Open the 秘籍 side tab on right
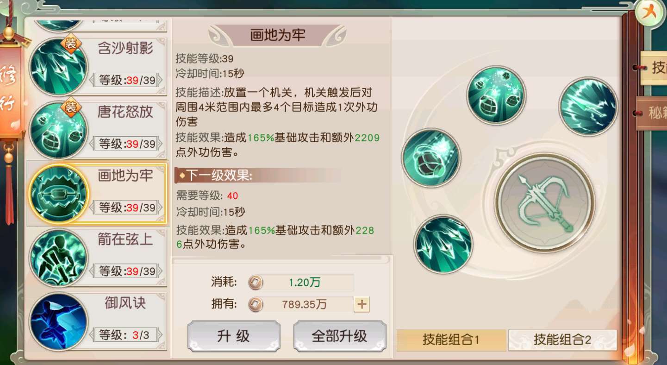The height and width of the screenshot is (365, 667). pyautogui.click(x=652, y=113)
